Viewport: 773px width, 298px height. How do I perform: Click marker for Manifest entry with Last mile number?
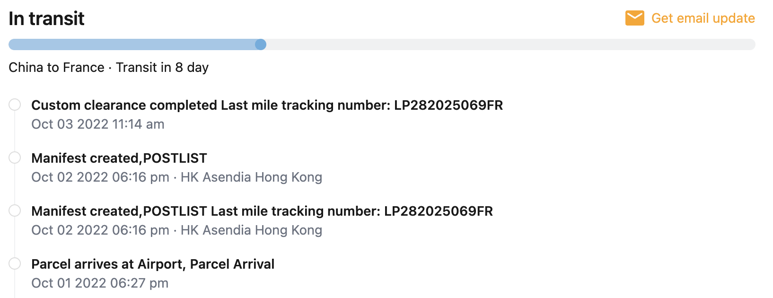click(15, 210)
